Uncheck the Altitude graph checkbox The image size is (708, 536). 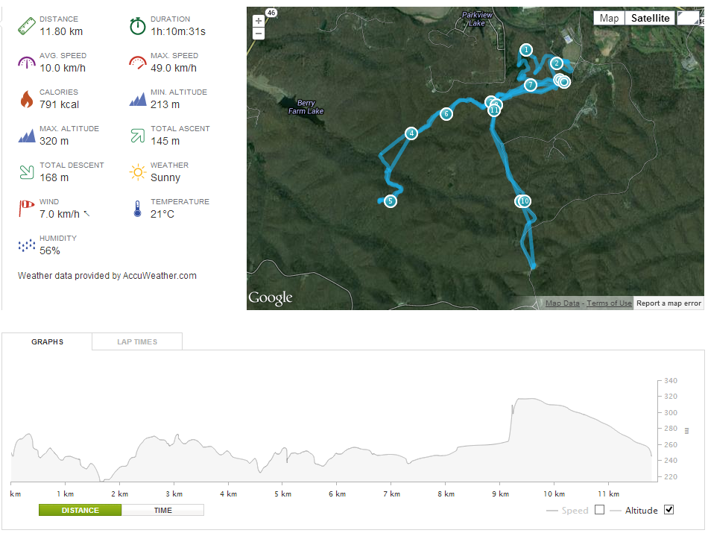(x=669, y=510)
